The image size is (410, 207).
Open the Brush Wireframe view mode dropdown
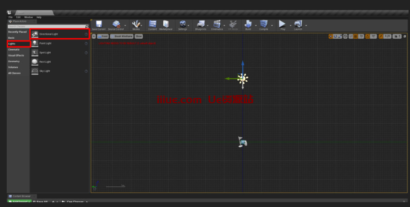tap(122, 36)
